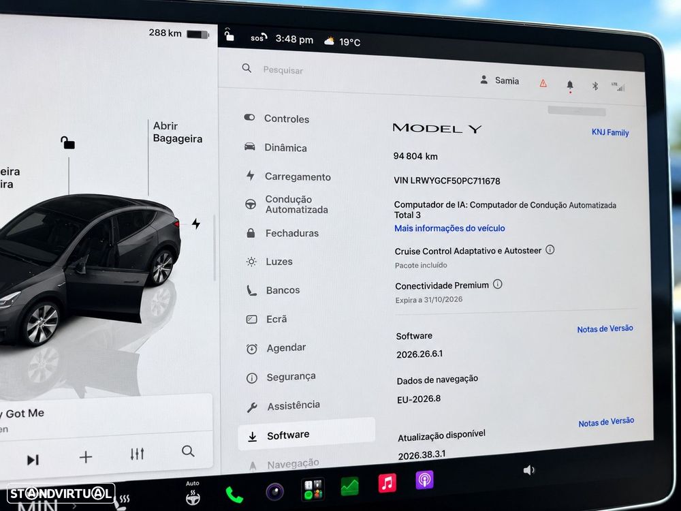Open Notas de Versão for current software

605,329
